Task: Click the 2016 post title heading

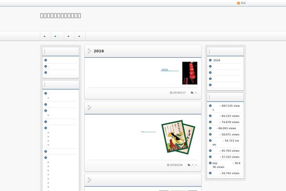Action: (99, 51)
